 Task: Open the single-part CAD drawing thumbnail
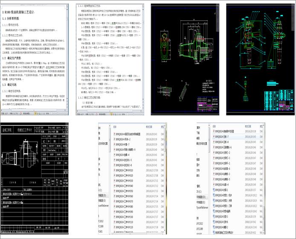coord(185,59)
